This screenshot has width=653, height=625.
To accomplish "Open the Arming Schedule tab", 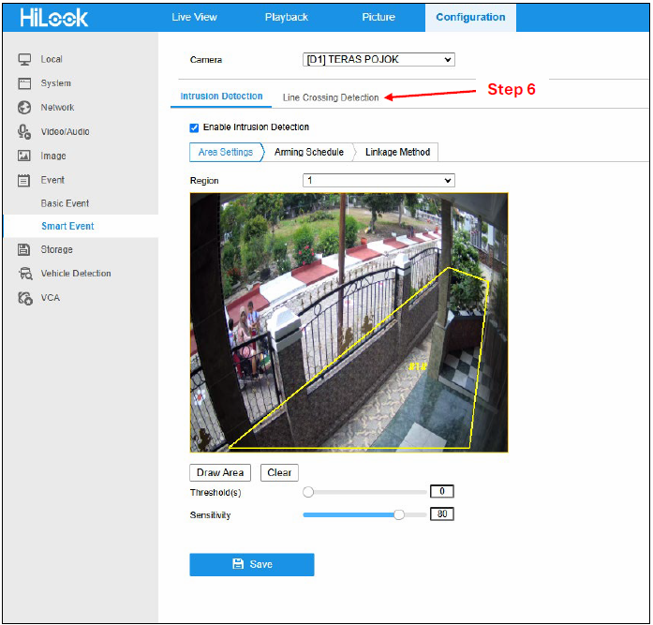I will point(309,152).
